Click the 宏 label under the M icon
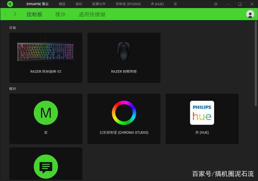 tap(46, 132)
